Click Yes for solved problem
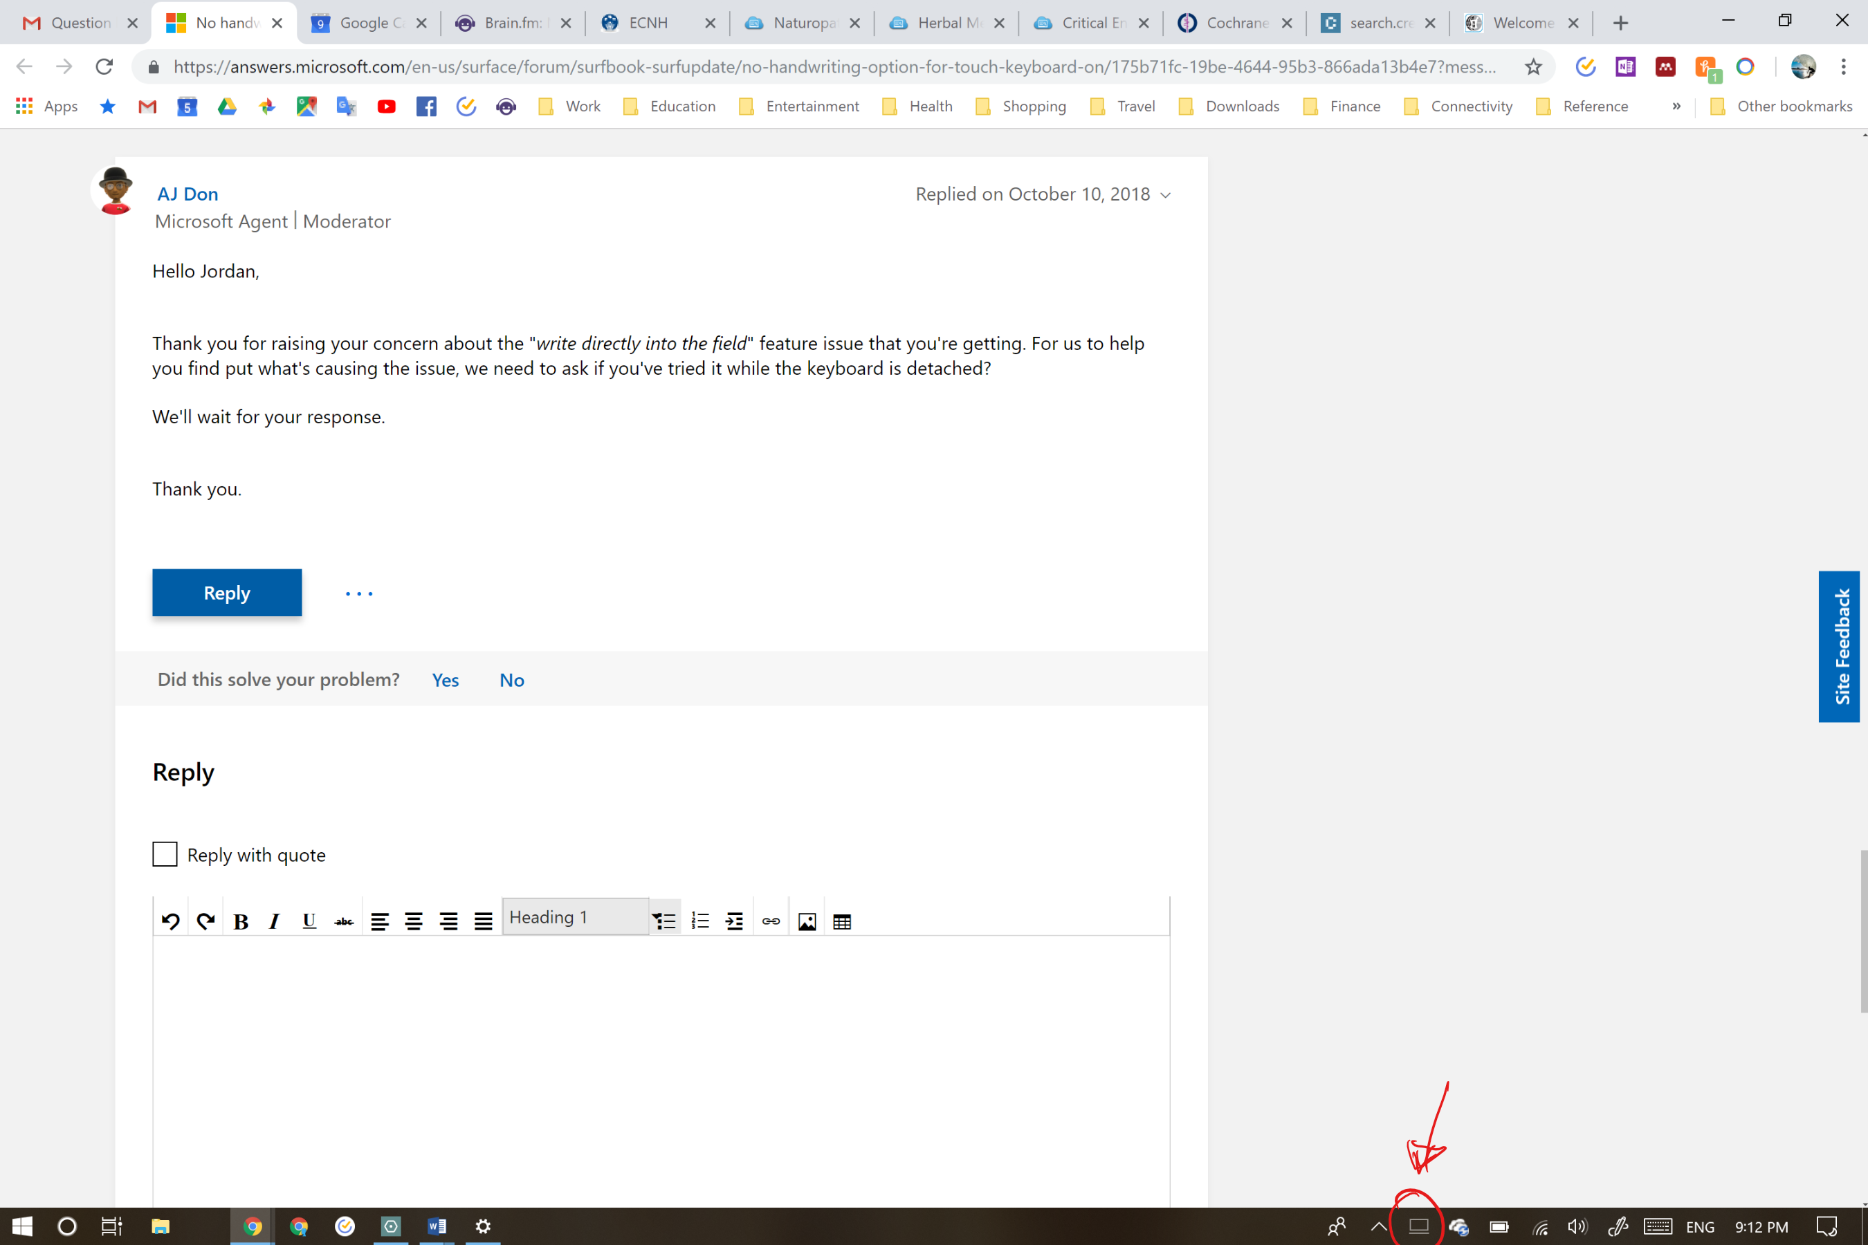 coord(445,680)
